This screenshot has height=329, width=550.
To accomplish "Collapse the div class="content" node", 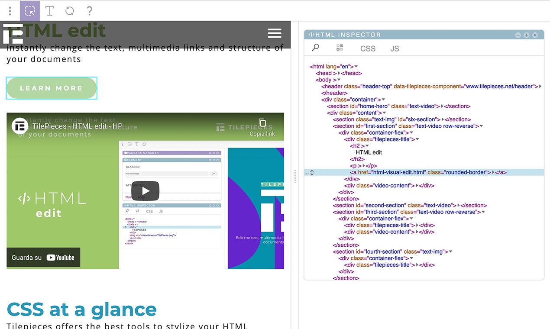I will [384, 113].
